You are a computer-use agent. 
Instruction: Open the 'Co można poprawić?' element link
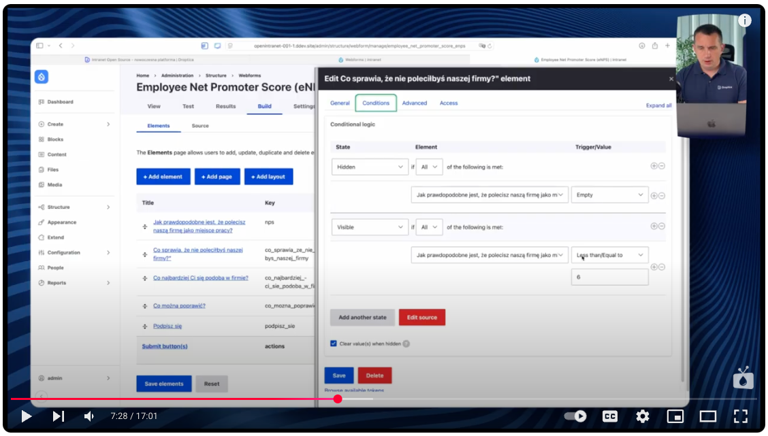pos(179,306)
